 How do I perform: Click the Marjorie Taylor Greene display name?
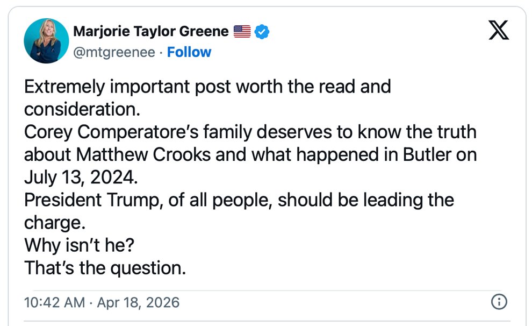(x=150, y=32)
